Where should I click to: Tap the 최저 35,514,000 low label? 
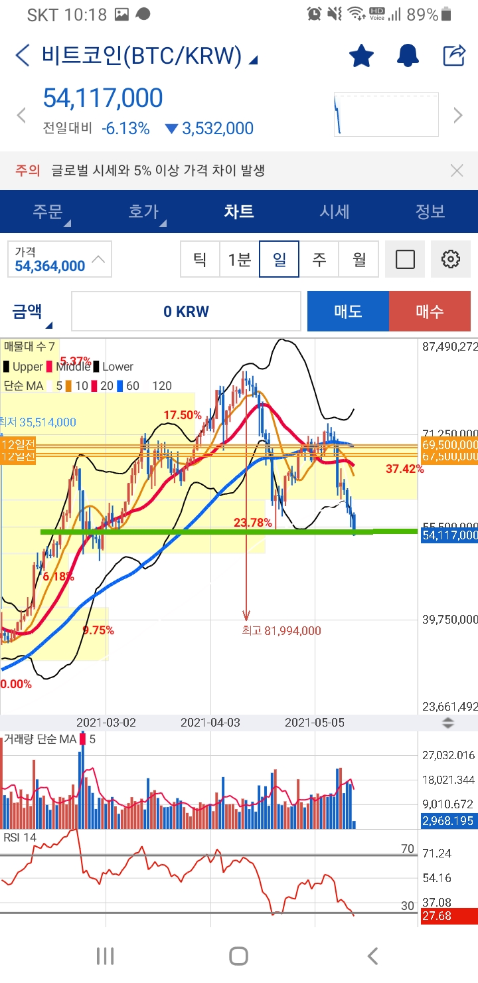39,422
